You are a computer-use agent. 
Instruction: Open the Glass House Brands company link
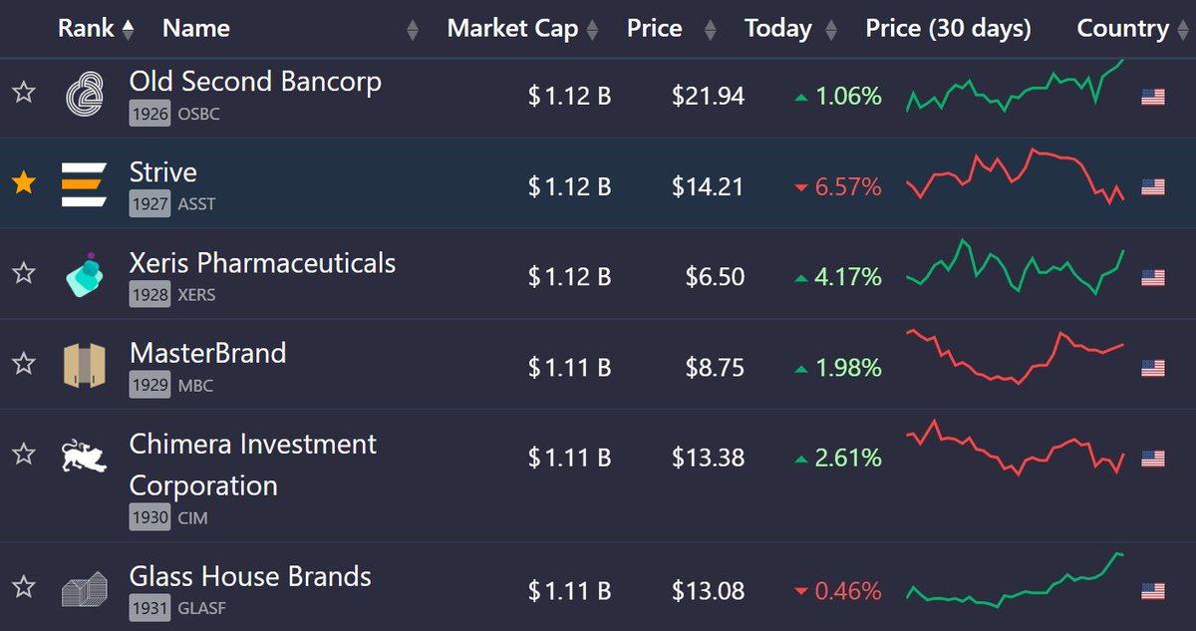coord(250,576)
